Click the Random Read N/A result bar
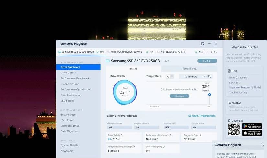Screen dimensions: 267x158 click(x=176, y=127)
